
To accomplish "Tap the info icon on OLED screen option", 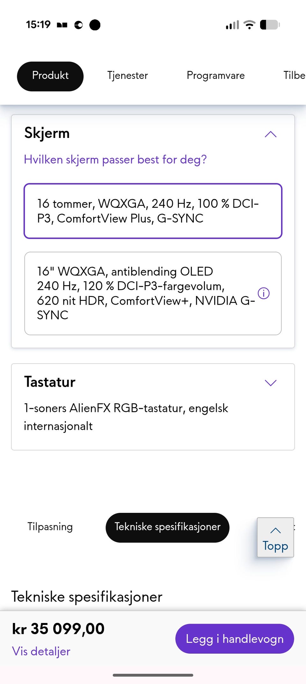I will [264, 293].
